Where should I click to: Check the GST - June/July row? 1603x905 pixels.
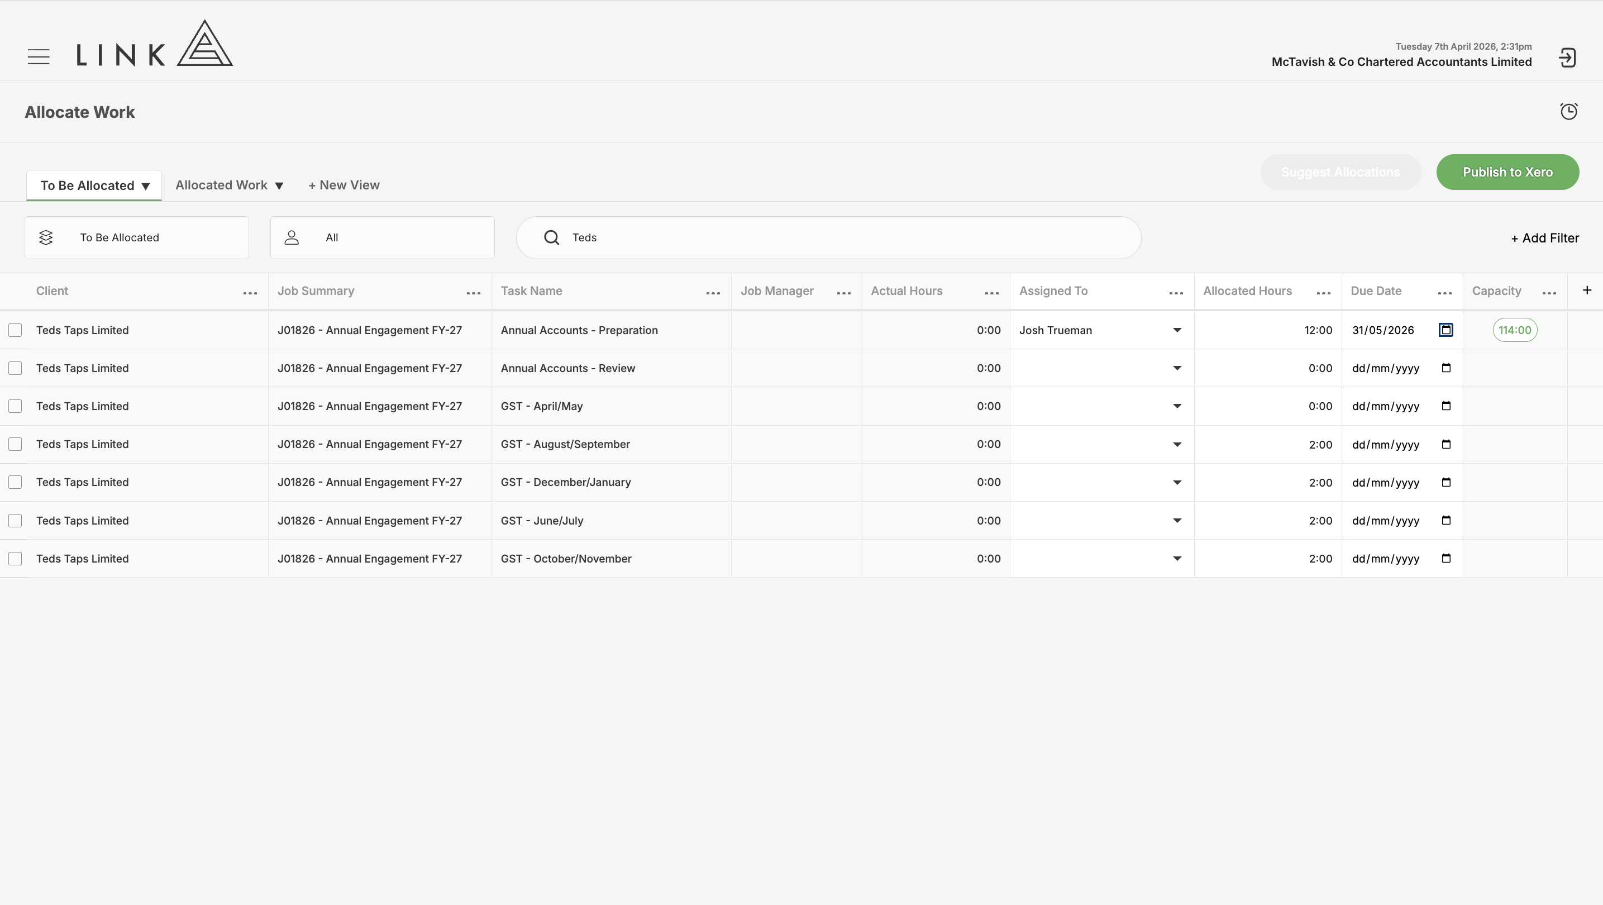pos(15,520)
